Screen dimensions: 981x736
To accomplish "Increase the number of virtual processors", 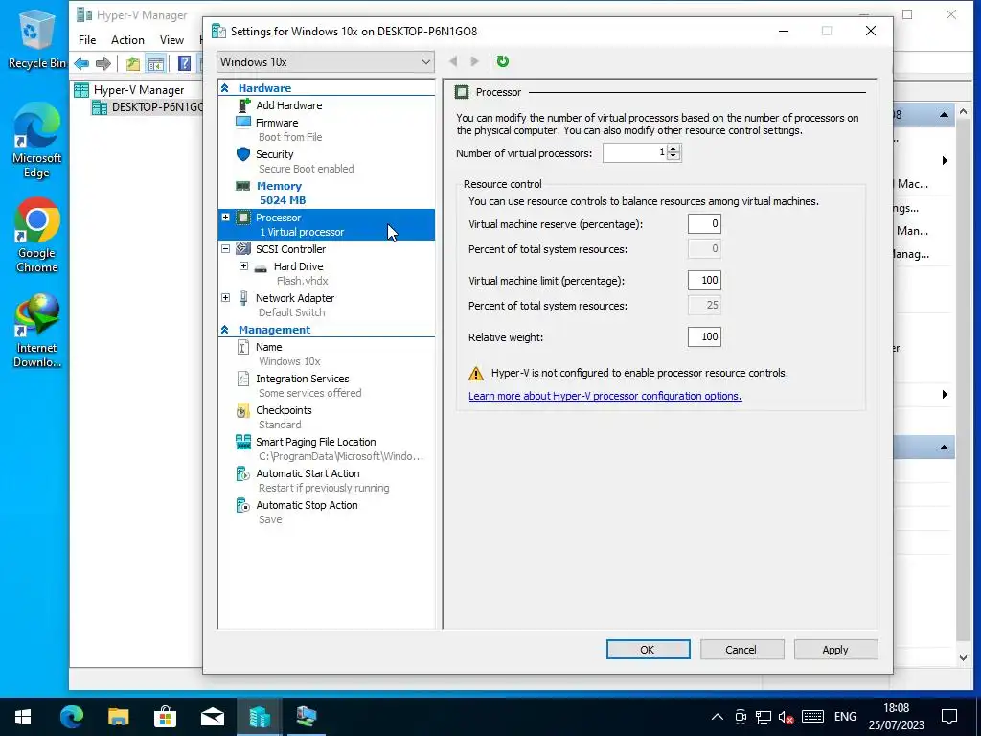I will click(673, 149).
